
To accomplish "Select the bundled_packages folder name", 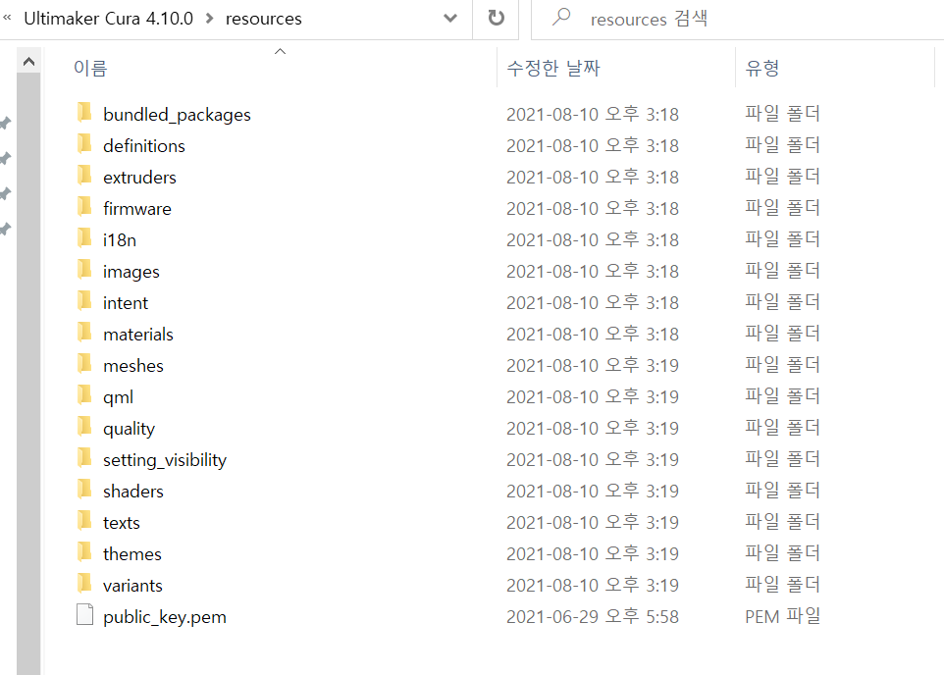I will 177,115.
